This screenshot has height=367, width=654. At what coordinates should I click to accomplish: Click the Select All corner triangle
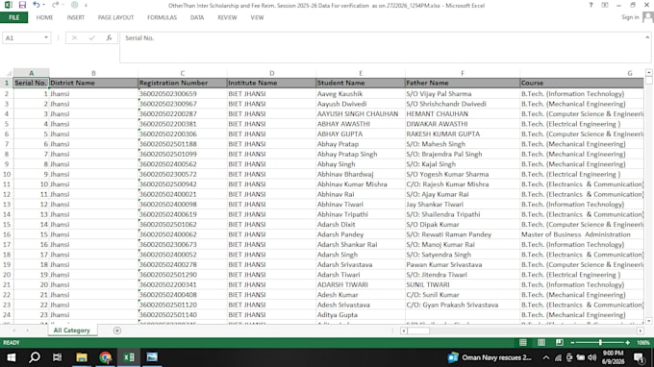(x=7, y=73)
